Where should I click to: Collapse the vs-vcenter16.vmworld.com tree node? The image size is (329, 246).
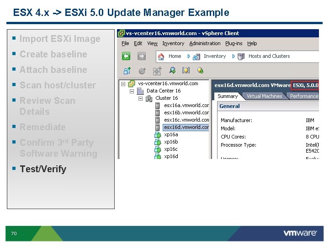pos(123,84)
